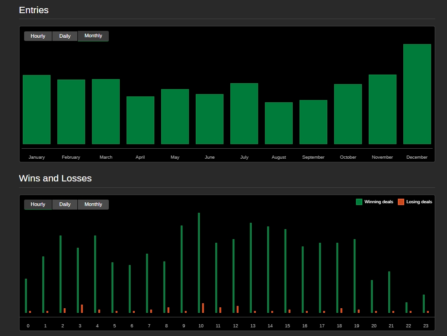The height and width of the screenshot is (336, 447).
Task: Click hour 0 winning deals bar
Action: (26, 296)
